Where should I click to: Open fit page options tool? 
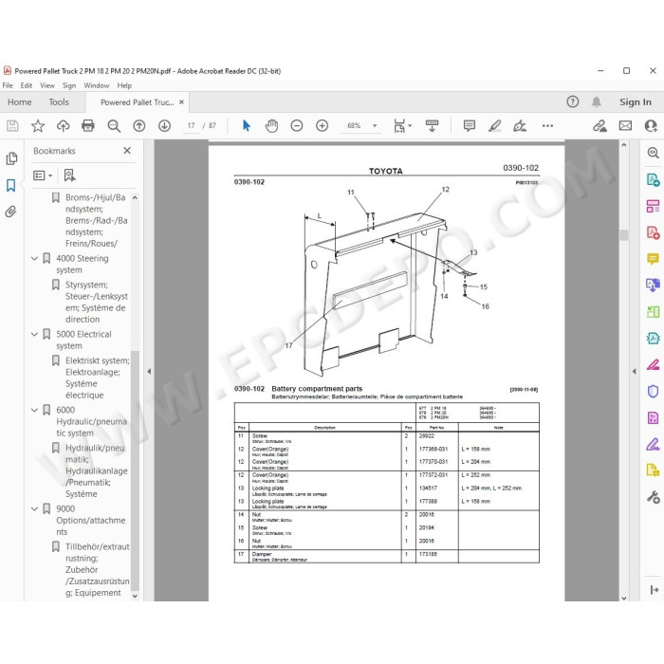402,126
